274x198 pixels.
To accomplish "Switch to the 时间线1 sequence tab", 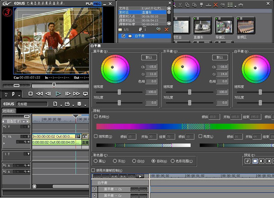I will click(x=9, y=111).
